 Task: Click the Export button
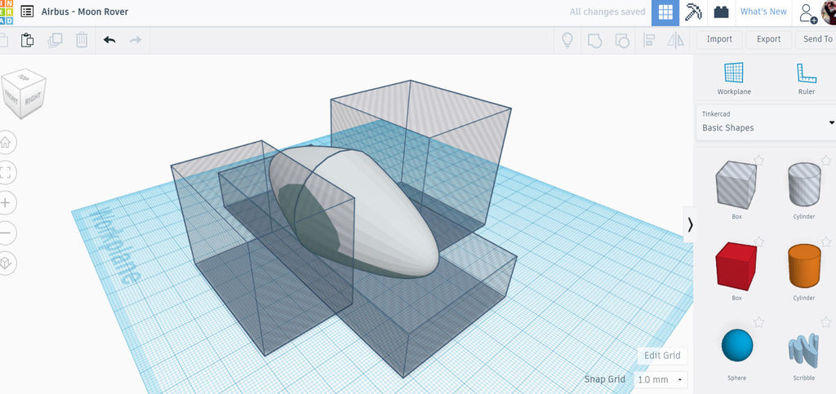click(x=768, y=39)
